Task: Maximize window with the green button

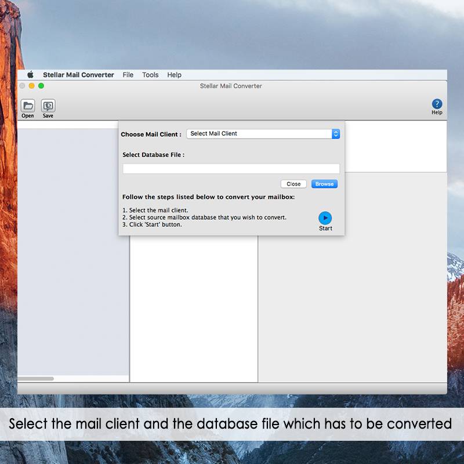Action: (x=41, y=86)
